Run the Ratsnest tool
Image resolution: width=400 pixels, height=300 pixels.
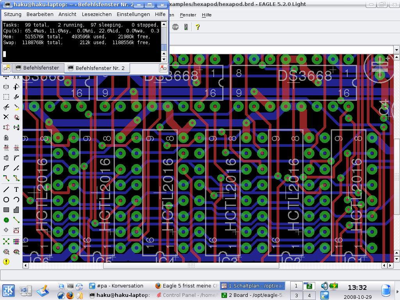6,241
